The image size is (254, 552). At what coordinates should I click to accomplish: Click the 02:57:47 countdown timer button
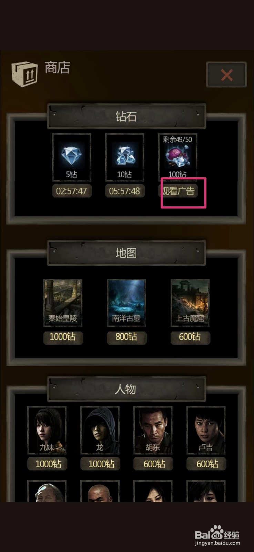[72, 191]
